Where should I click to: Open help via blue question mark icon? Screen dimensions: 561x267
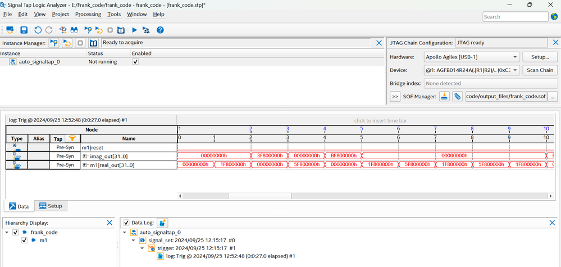160,30
